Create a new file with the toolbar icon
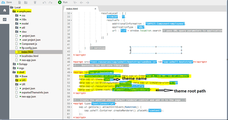This screenshot has width=228, height=120. pyautogui.click(x=20, y=2)
